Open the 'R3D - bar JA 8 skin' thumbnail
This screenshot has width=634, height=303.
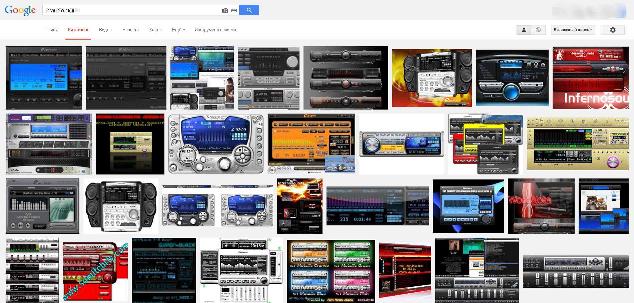point(405,271)
